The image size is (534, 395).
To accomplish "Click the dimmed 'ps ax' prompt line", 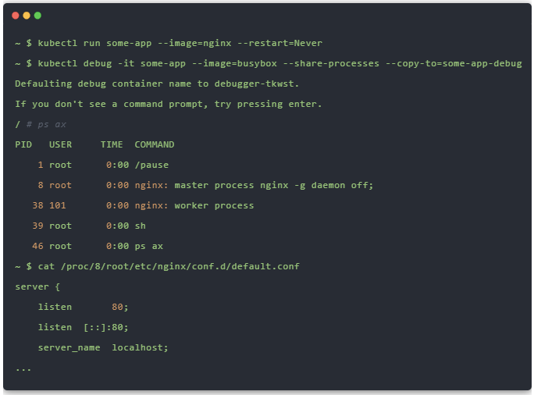I will click(43, 124).
